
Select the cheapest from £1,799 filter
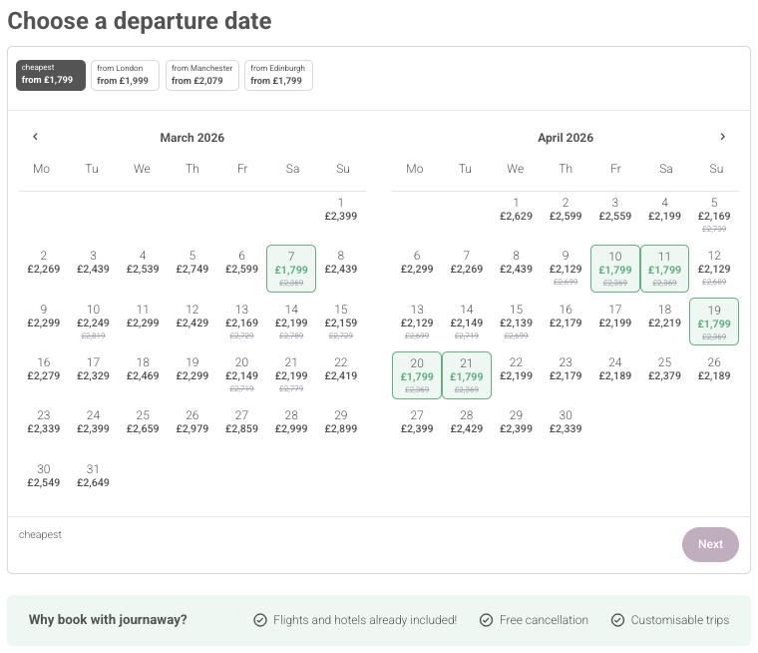tap(50, 75)
